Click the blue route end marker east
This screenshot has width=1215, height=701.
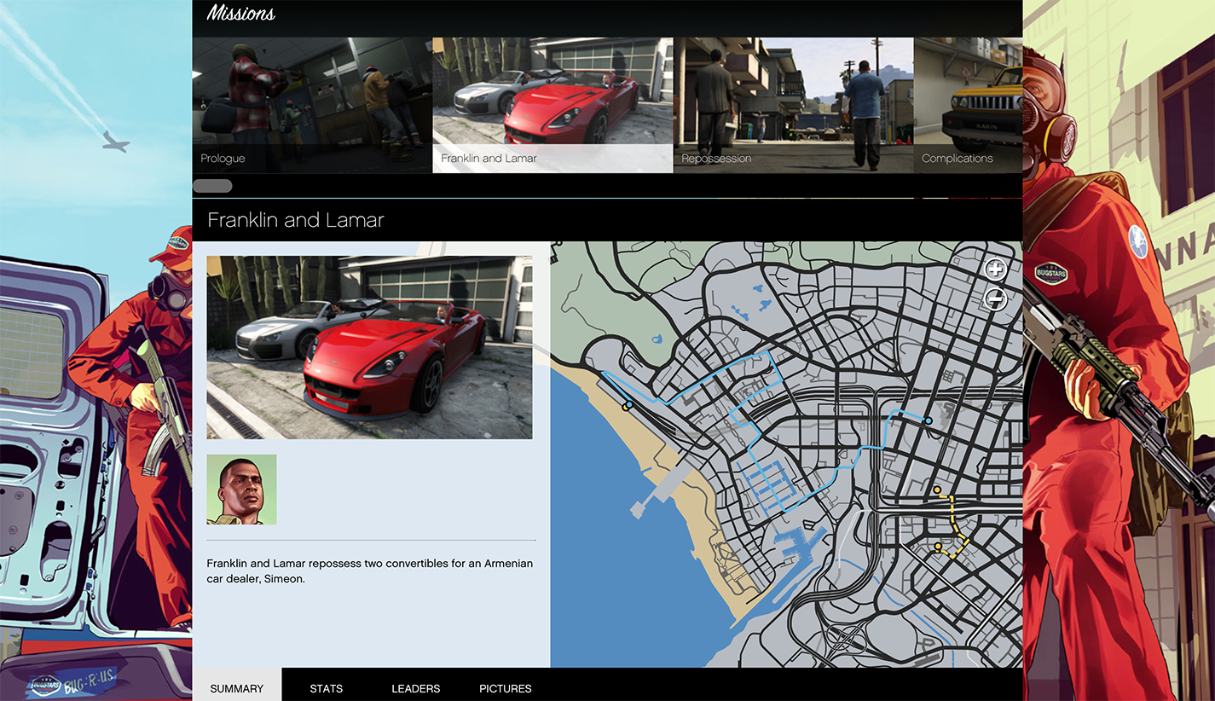[x=928, y=420]
